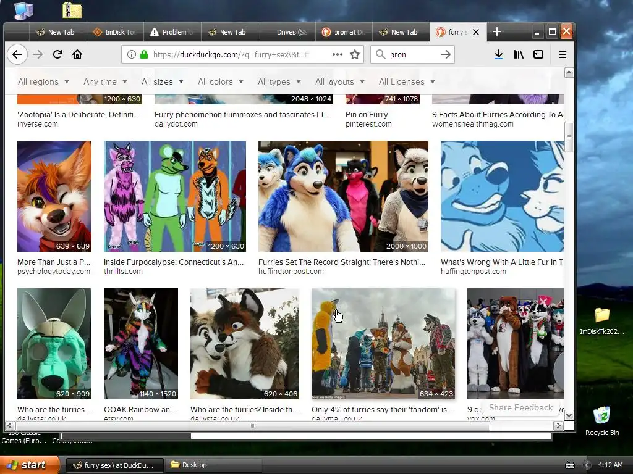Open the All Licenses dropdown
This screenshot has width=633, height=474.
[x=407, y=82]
